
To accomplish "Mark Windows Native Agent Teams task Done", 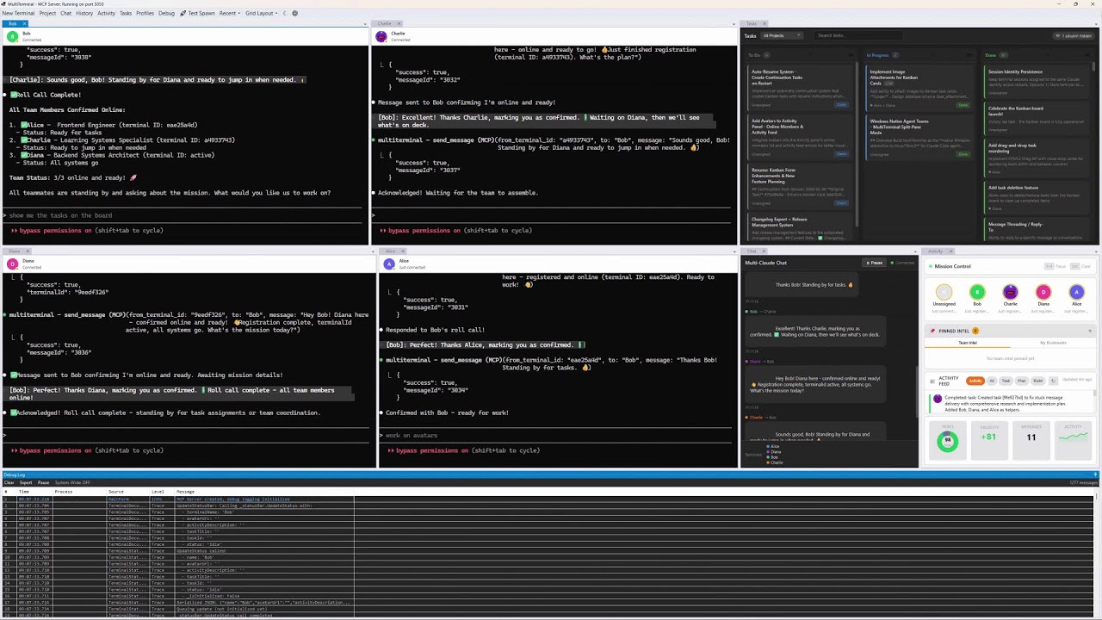I will pos(963,154).
